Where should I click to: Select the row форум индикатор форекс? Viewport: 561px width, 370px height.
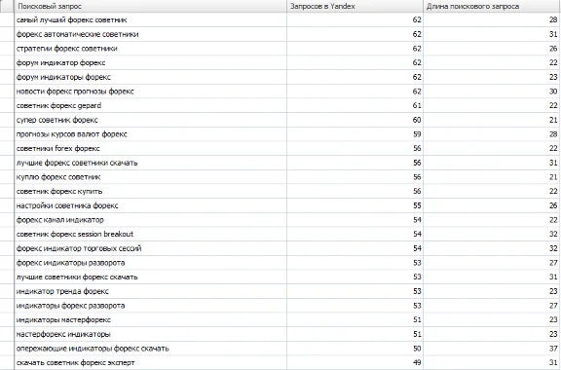[280, 63]
